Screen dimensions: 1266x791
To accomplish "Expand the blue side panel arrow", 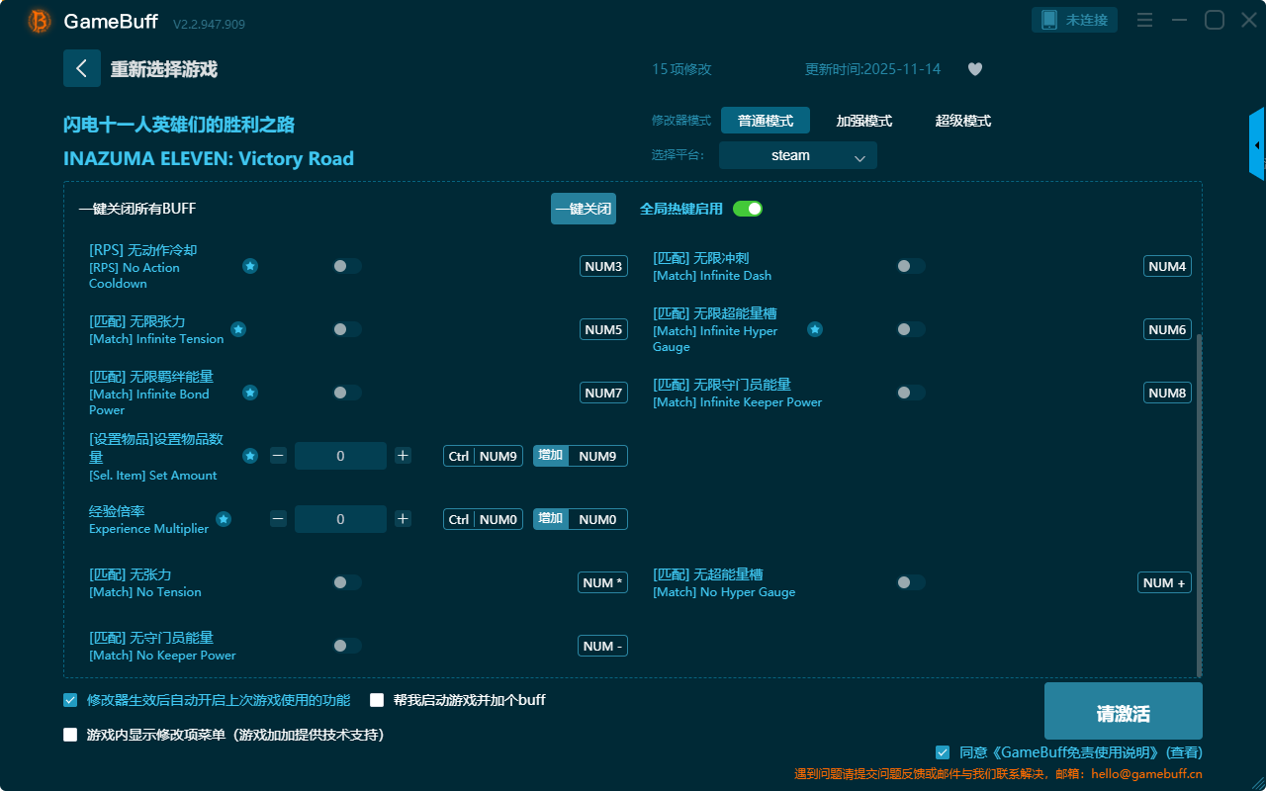I will 1257,145.
